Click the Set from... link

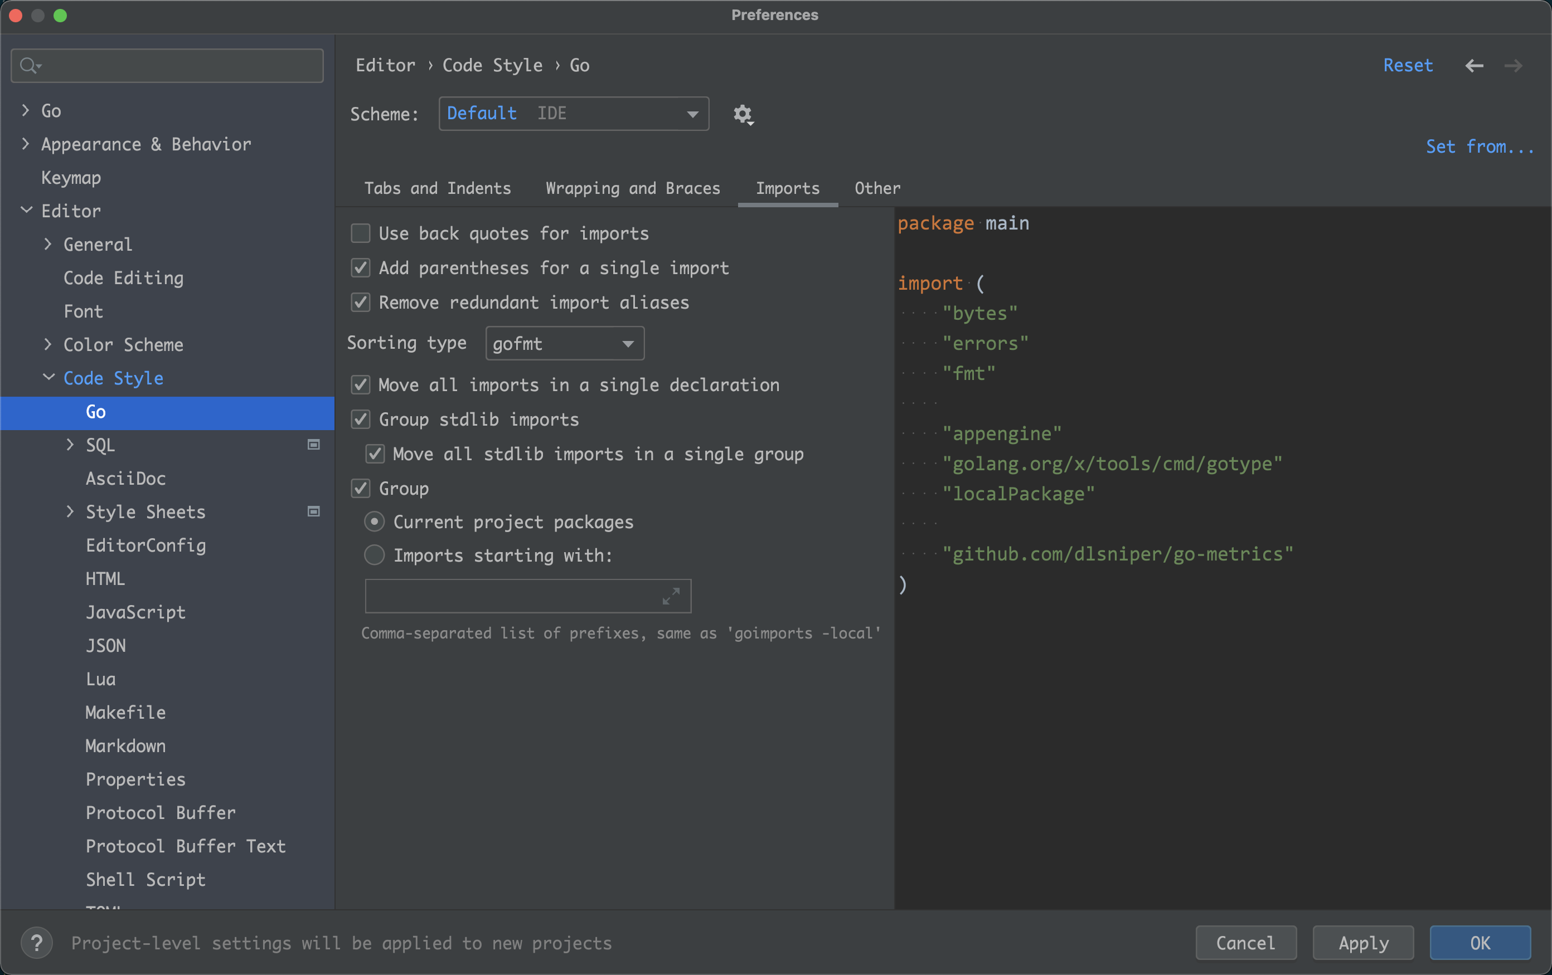pyautogui.click(x=1479, y=147)
